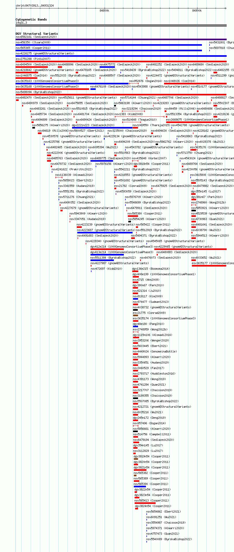Select the nsv5498094 (ByrskaBishop2022) label
Image resolution: width=234 pixels, height=552 pixels.
click(39, 92)
